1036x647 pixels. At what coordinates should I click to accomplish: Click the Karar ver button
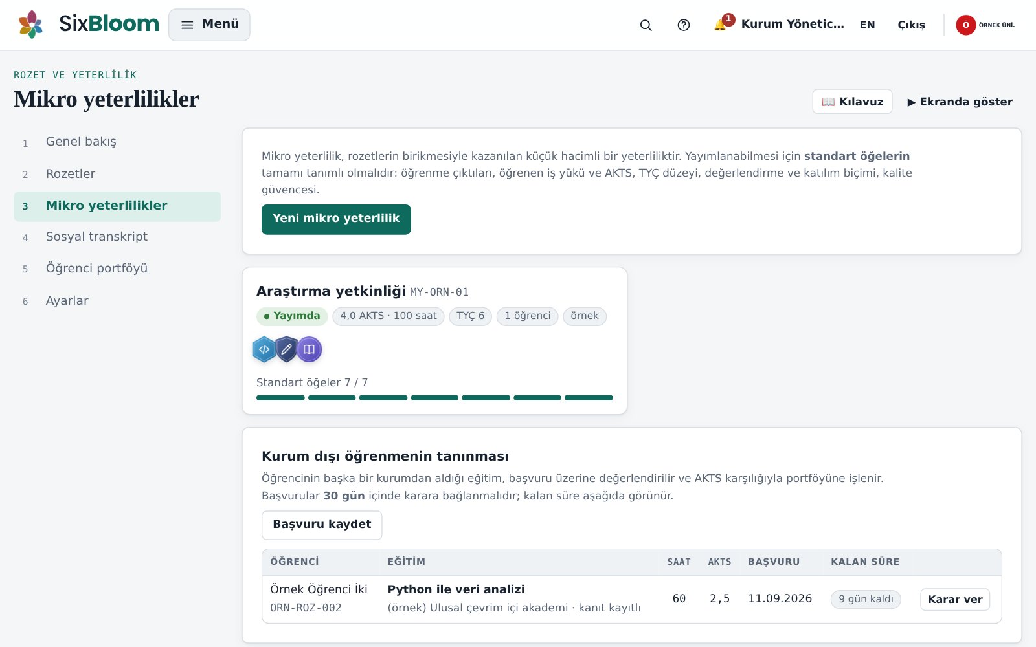[955, 599]
